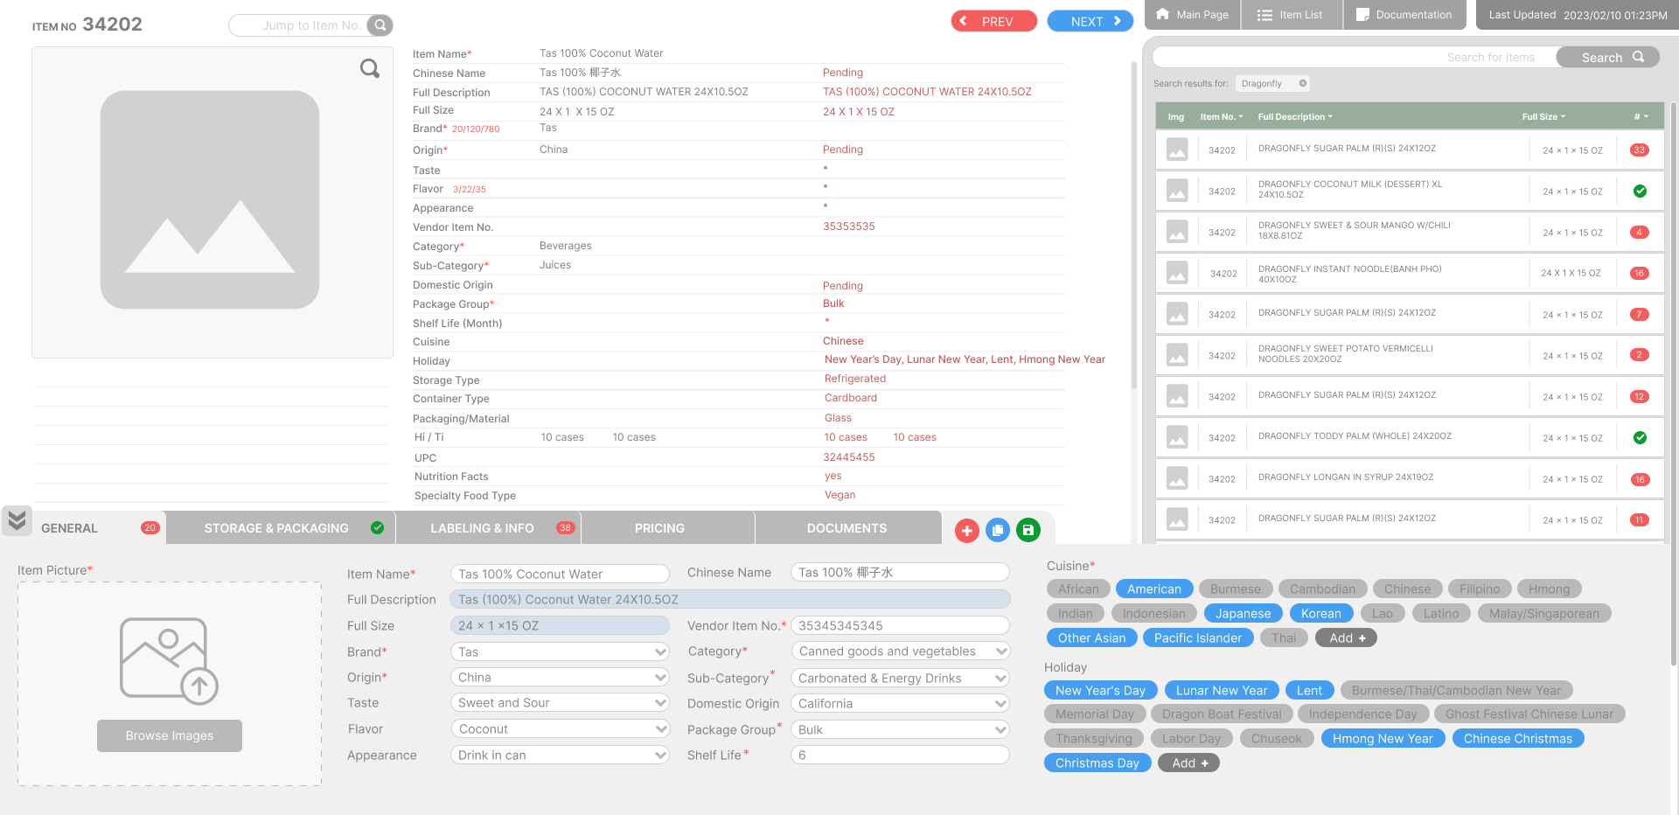Enable the Chinese cuisine tag
Screen dimensions: 1679x815
tap(1407, 589)
